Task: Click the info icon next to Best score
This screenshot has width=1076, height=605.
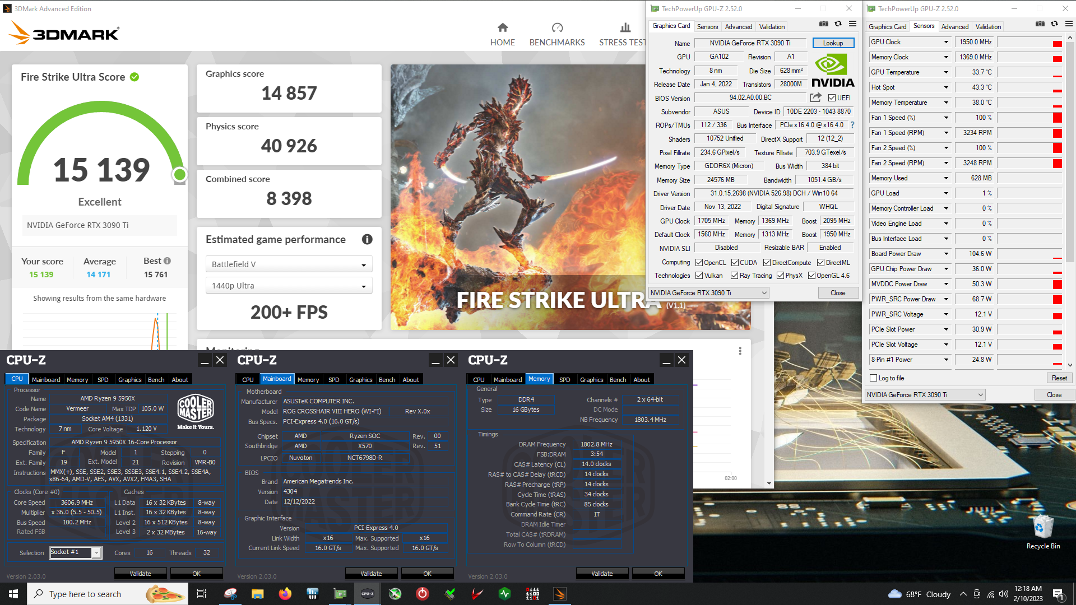Action: [x=167, y=260]
